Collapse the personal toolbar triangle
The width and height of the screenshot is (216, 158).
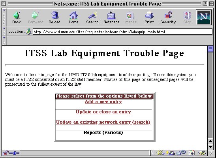point(4,38)
